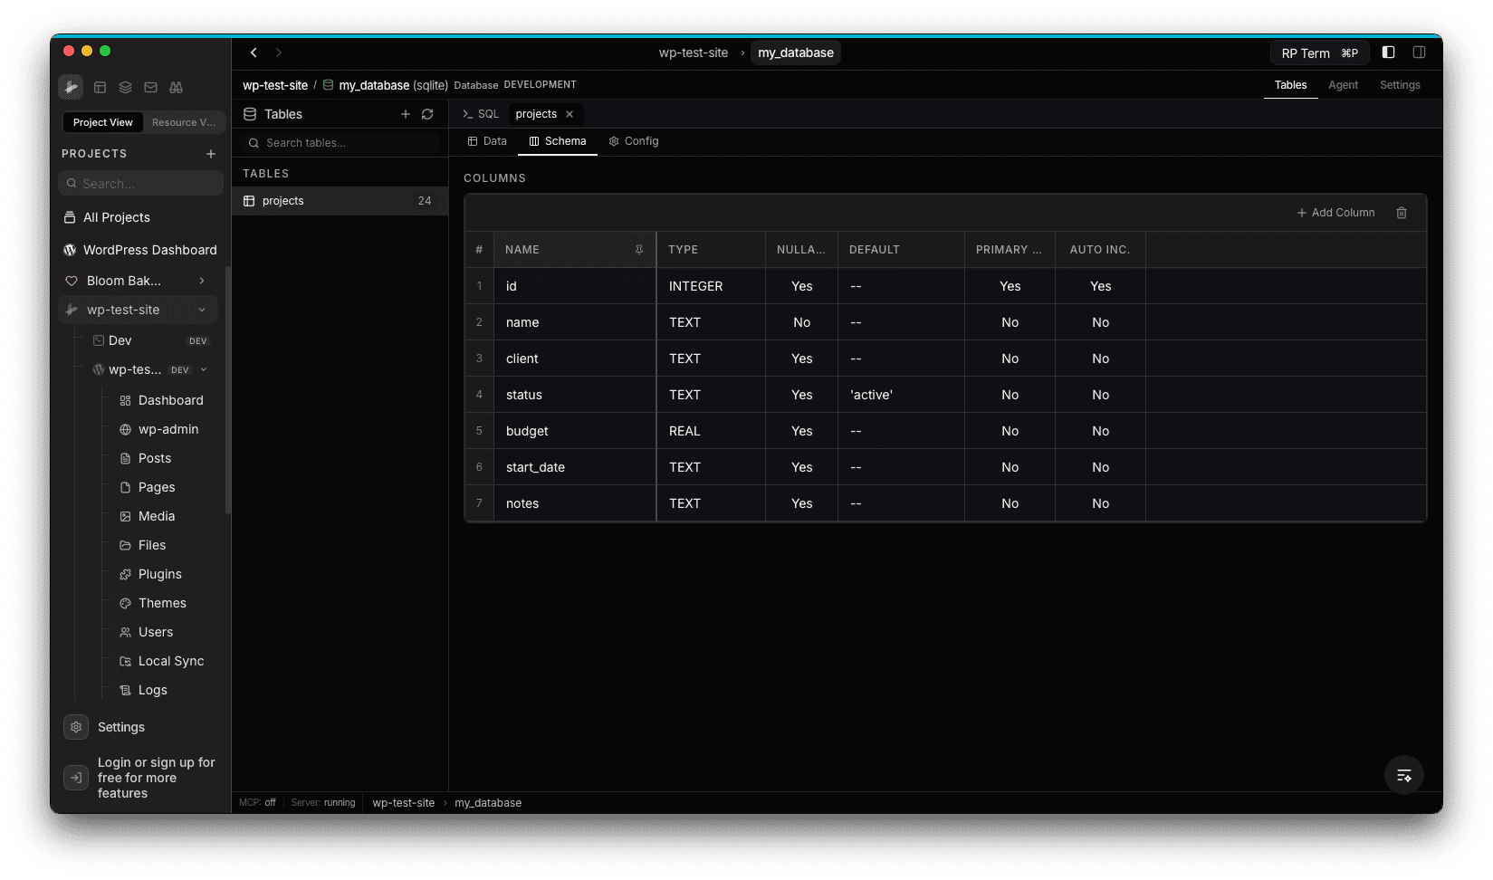
Task: Click the pin icon in the NAME column header
Action: coord(639,249)
